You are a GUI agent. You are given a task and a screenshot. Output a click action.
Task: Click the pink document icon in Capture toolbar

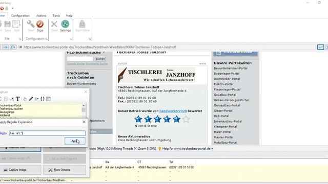pos(6,99)
